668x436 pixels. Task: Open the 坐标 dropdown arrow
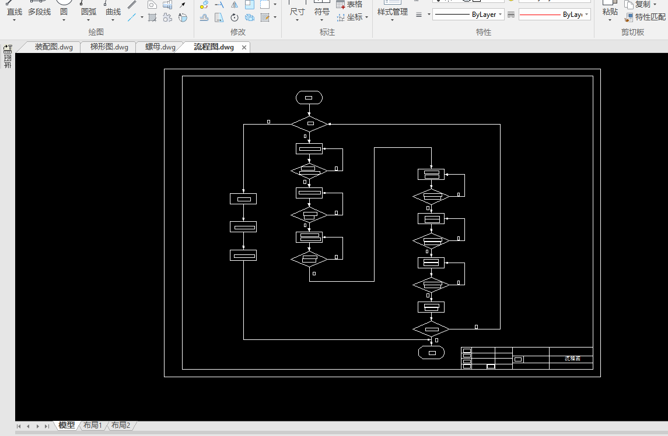pos(366,17)
